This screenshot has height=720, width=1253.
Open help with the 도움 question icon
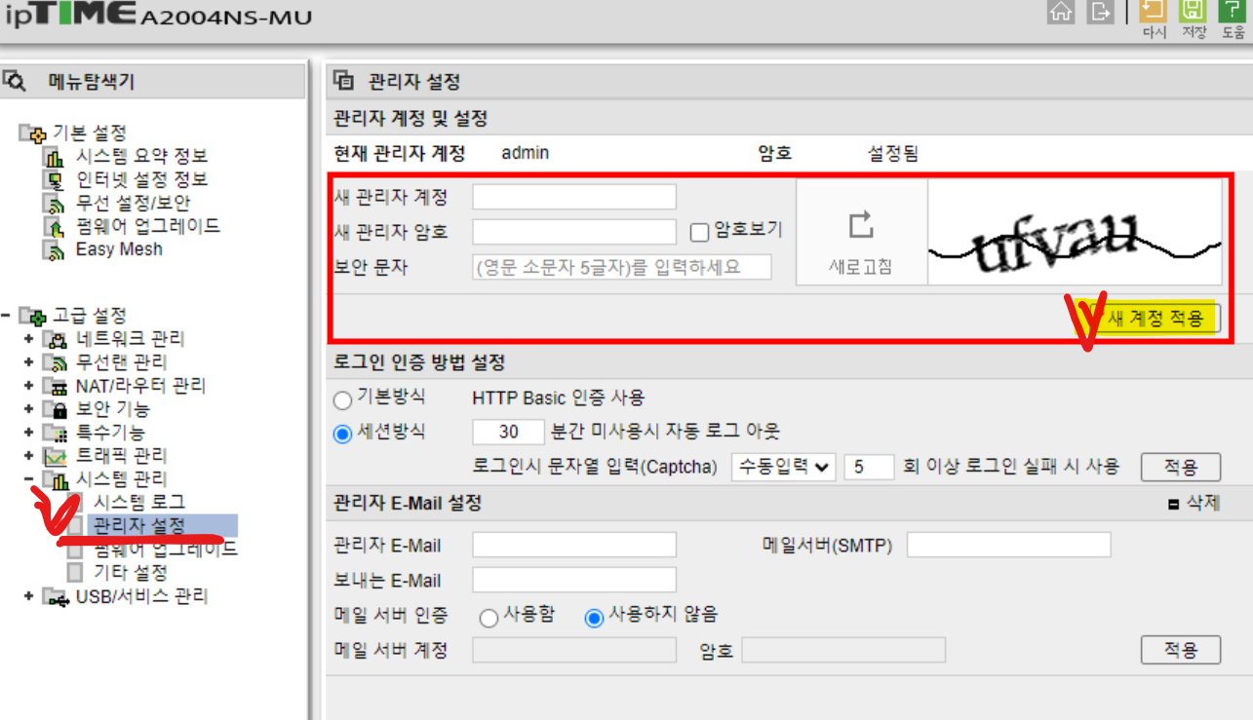1232,11
